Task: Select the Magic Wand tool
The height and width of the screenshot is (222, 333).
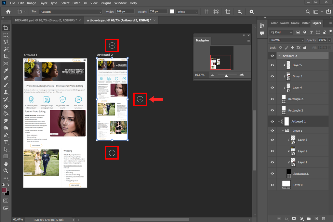Action: (x=6, y=49)
